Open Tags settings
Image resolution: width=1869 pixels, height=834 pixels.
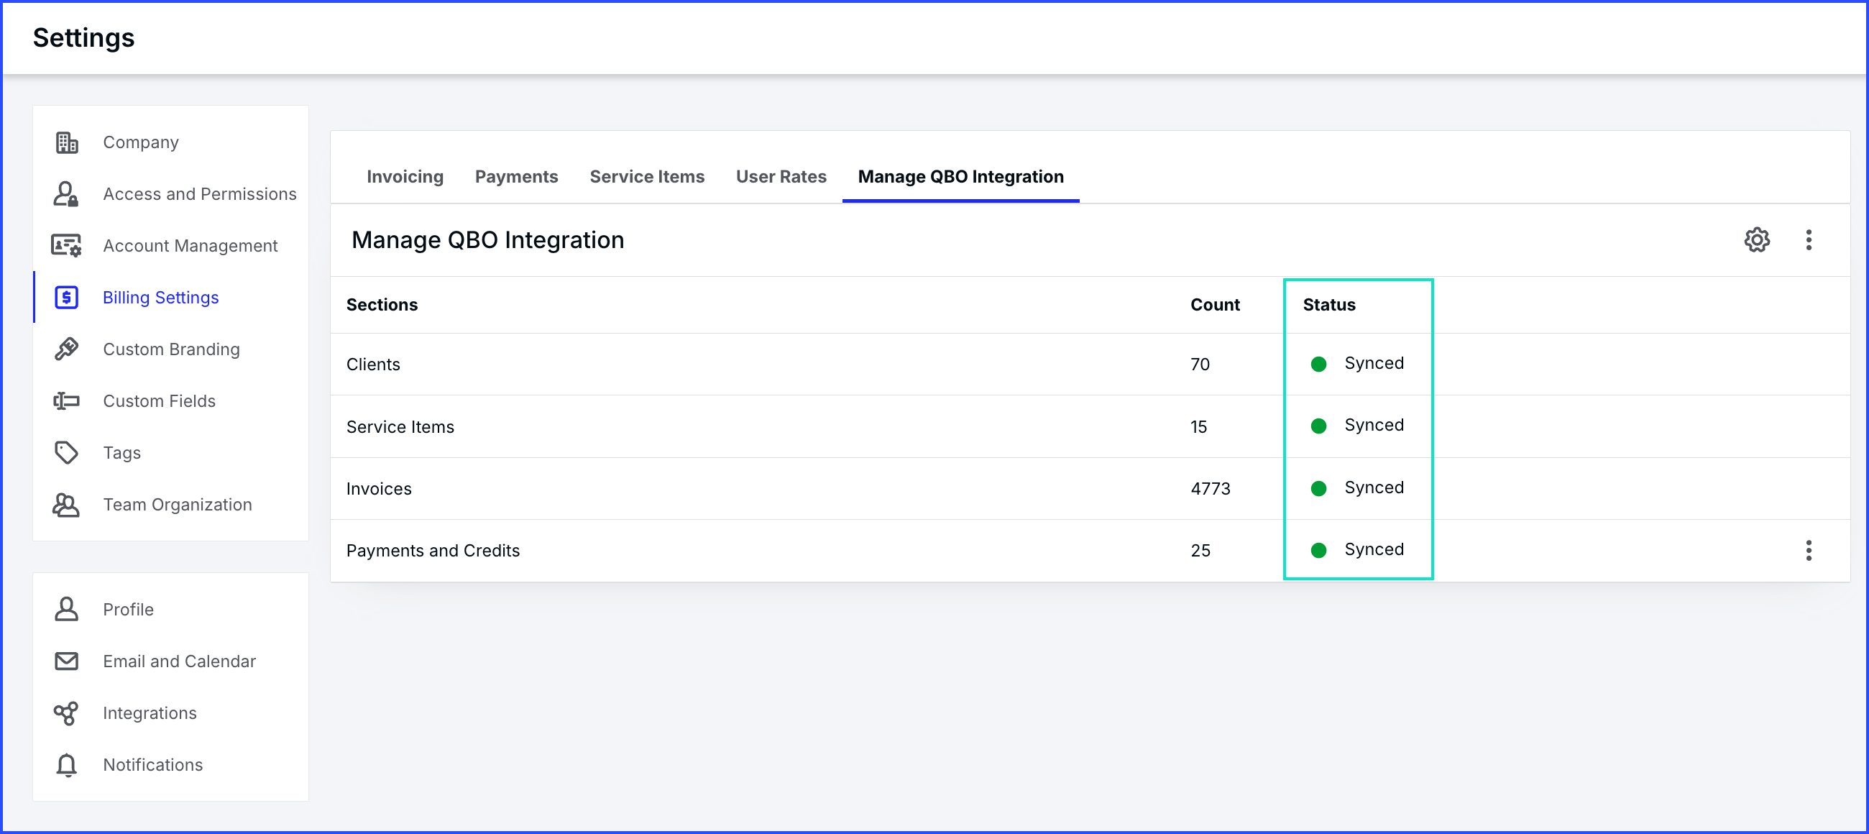point(122,453)
